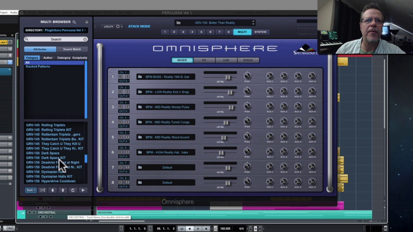Open the OUT A dropdown for part 3
This screenshot has width=413, height=232.
(x=124, y=111)
